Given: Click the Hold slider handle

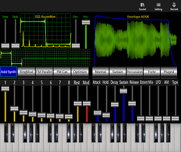Looking at the screenshot, I should [106, 115].
